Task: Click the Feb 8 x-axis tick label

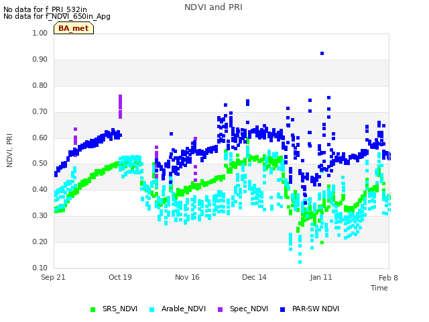Action: (x=388, y=278)
